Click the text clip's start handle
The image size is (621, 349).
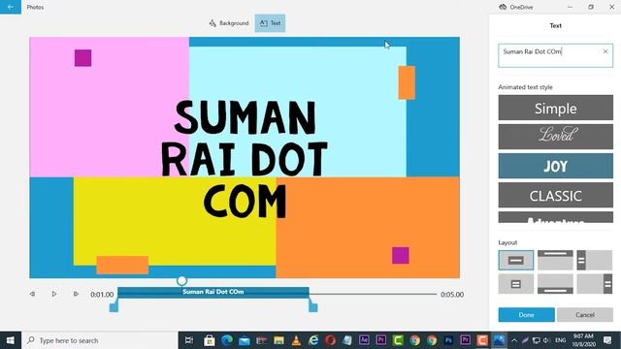(x=114, y=306)
